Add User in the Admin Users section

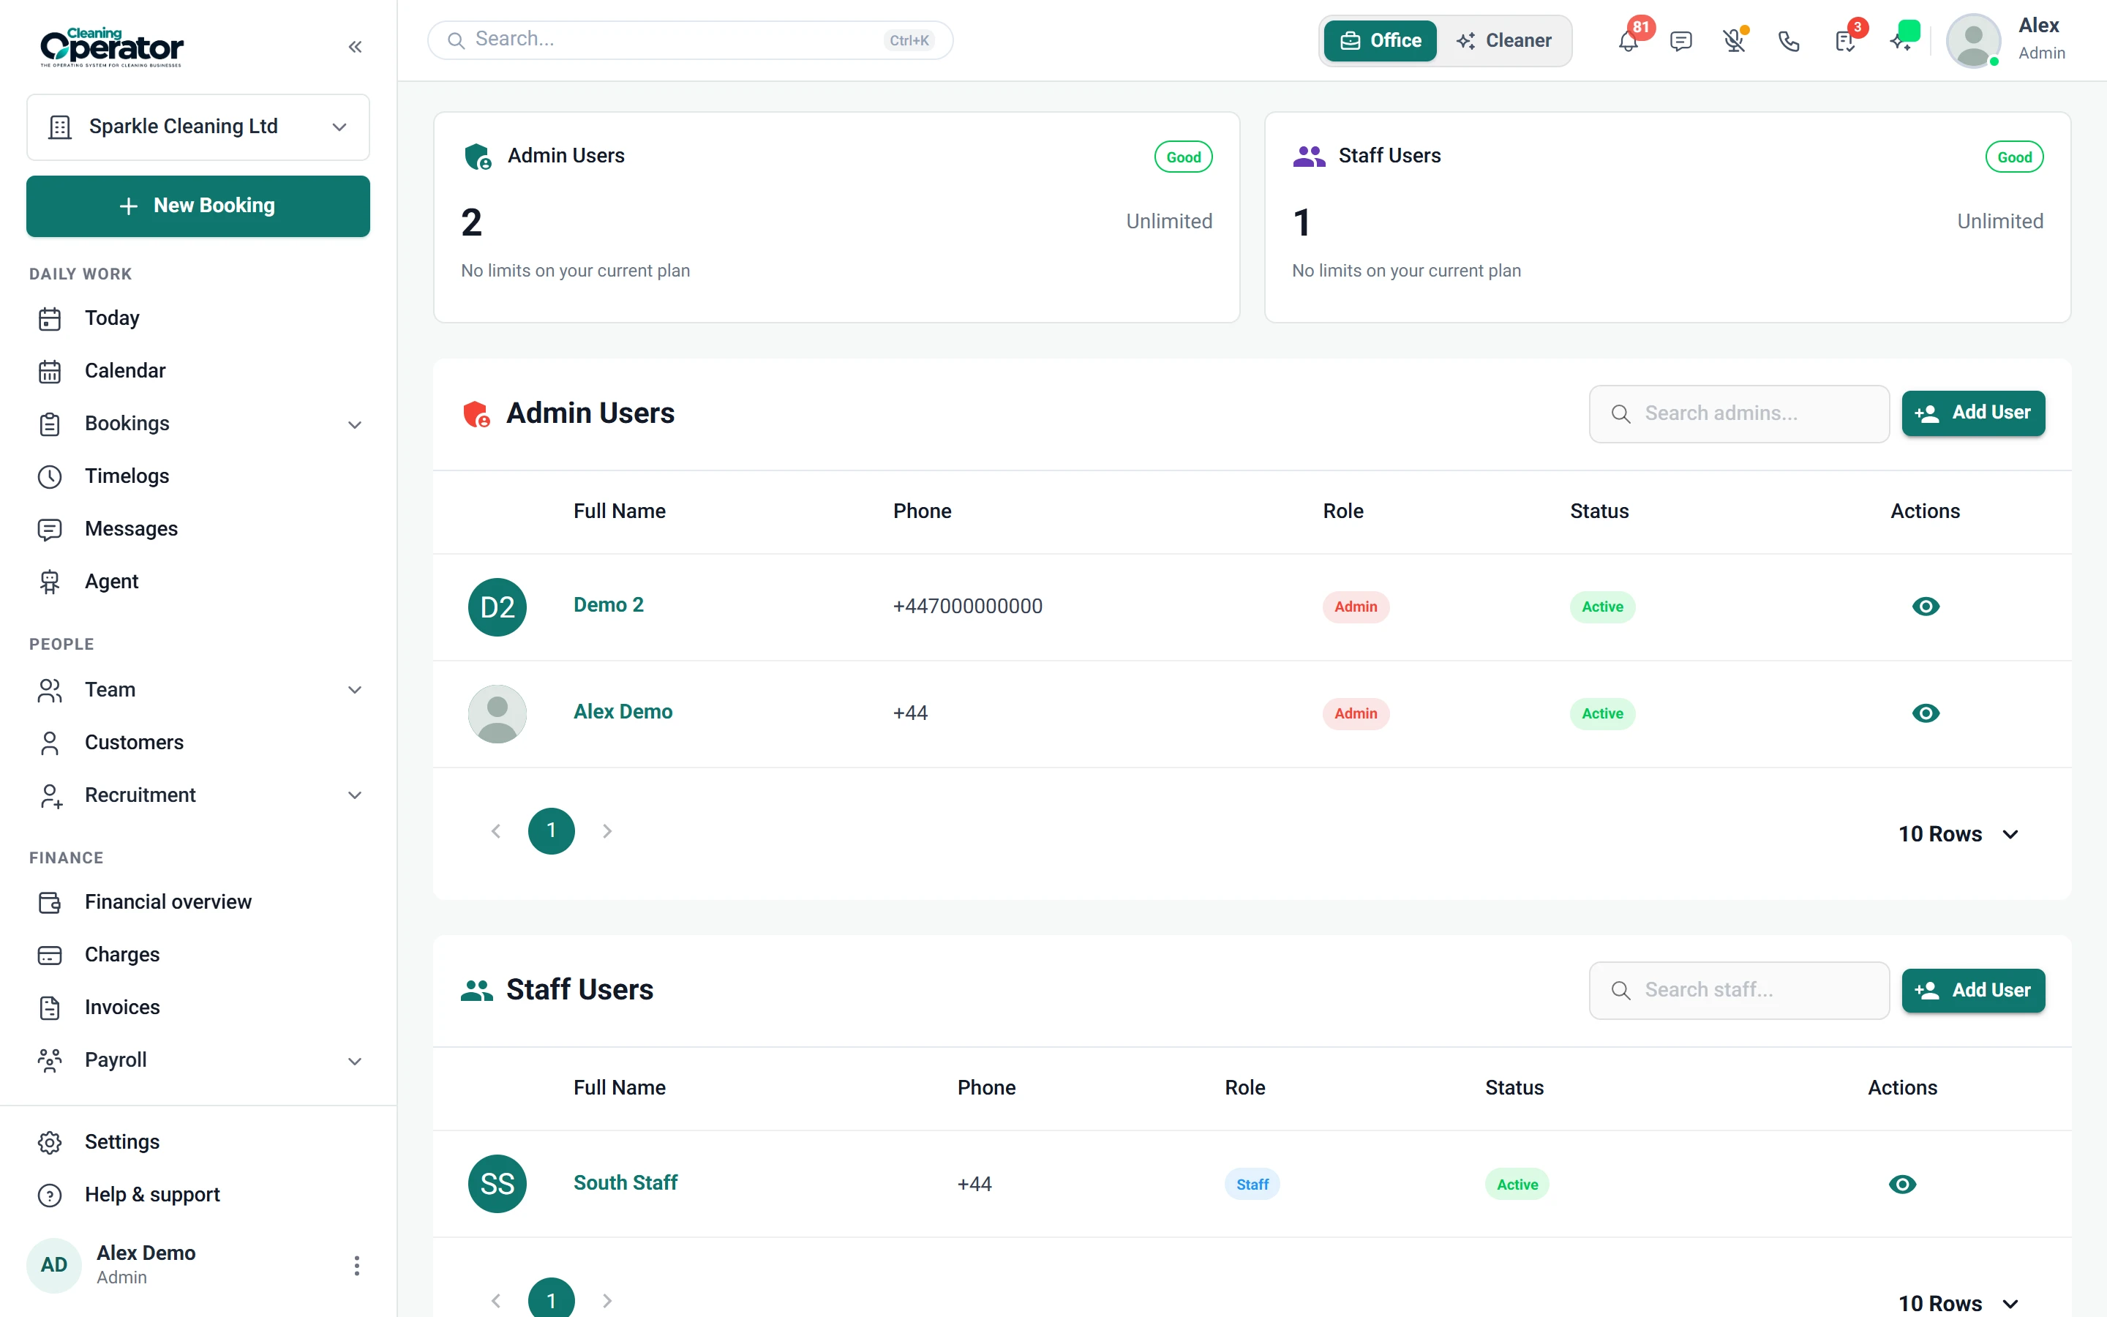tap(1973, 413)
